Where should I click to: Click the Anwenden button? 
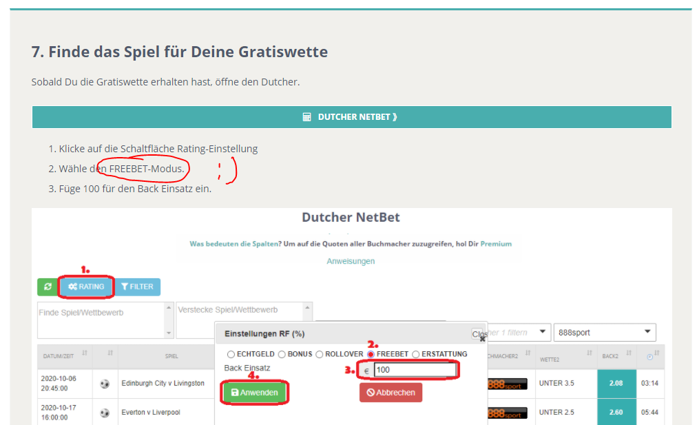point(255,393)
